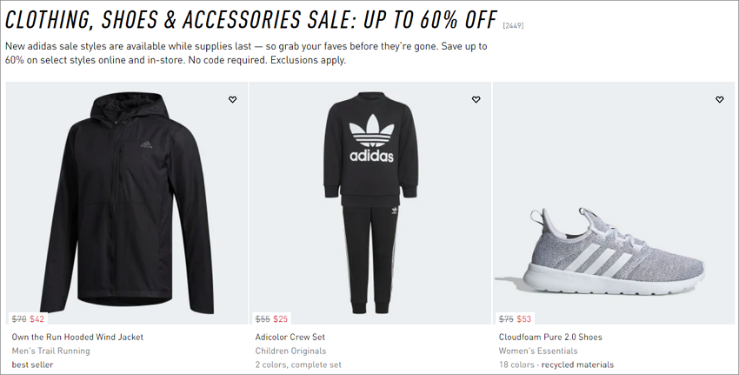Select the Women's Essentials category label

[538, 351]
